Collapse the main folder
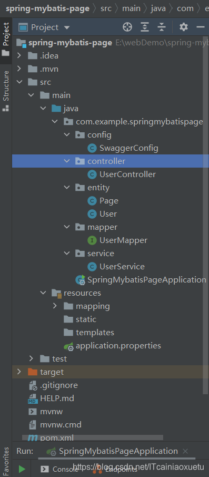Screen dimensions: 209x477 (31, 95)
